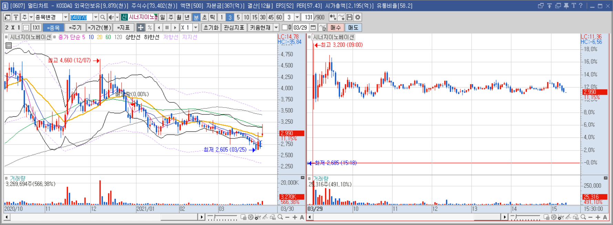Click the save chart floppy icon
613x225 pixels.
(350, 17)
